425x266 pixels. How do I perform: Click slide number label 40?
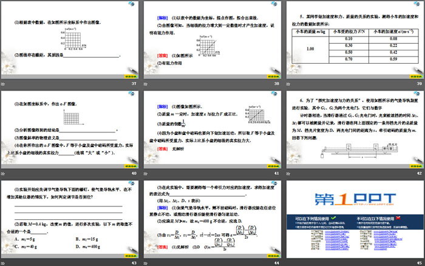(134, 173)
